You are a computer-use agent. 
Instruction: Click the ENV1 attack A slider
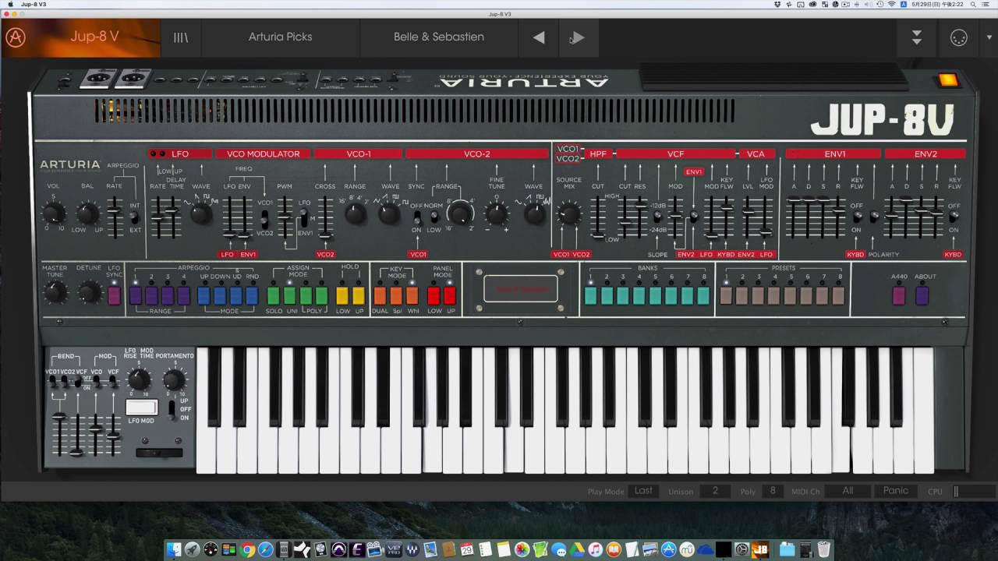[x=794, y=216]
